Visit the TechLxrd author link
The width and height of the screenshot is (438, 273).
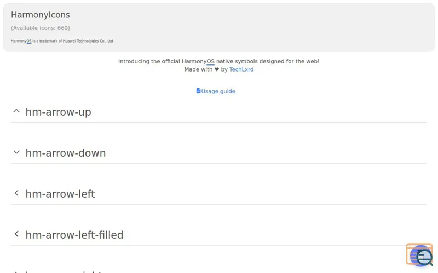pos(241,69)
